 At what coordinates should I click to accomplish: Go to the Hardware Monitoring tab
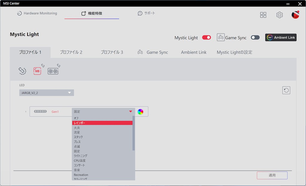click(x=37, y=13)
